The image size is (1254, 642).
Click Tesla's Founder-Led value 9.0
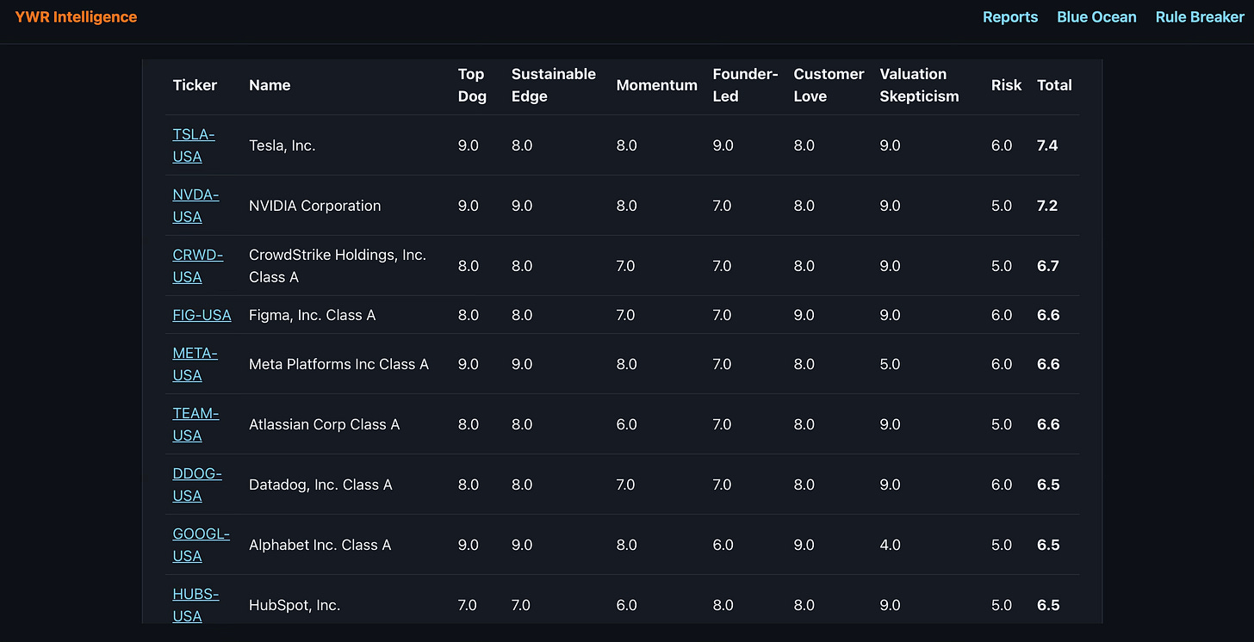tap(723, 145)
